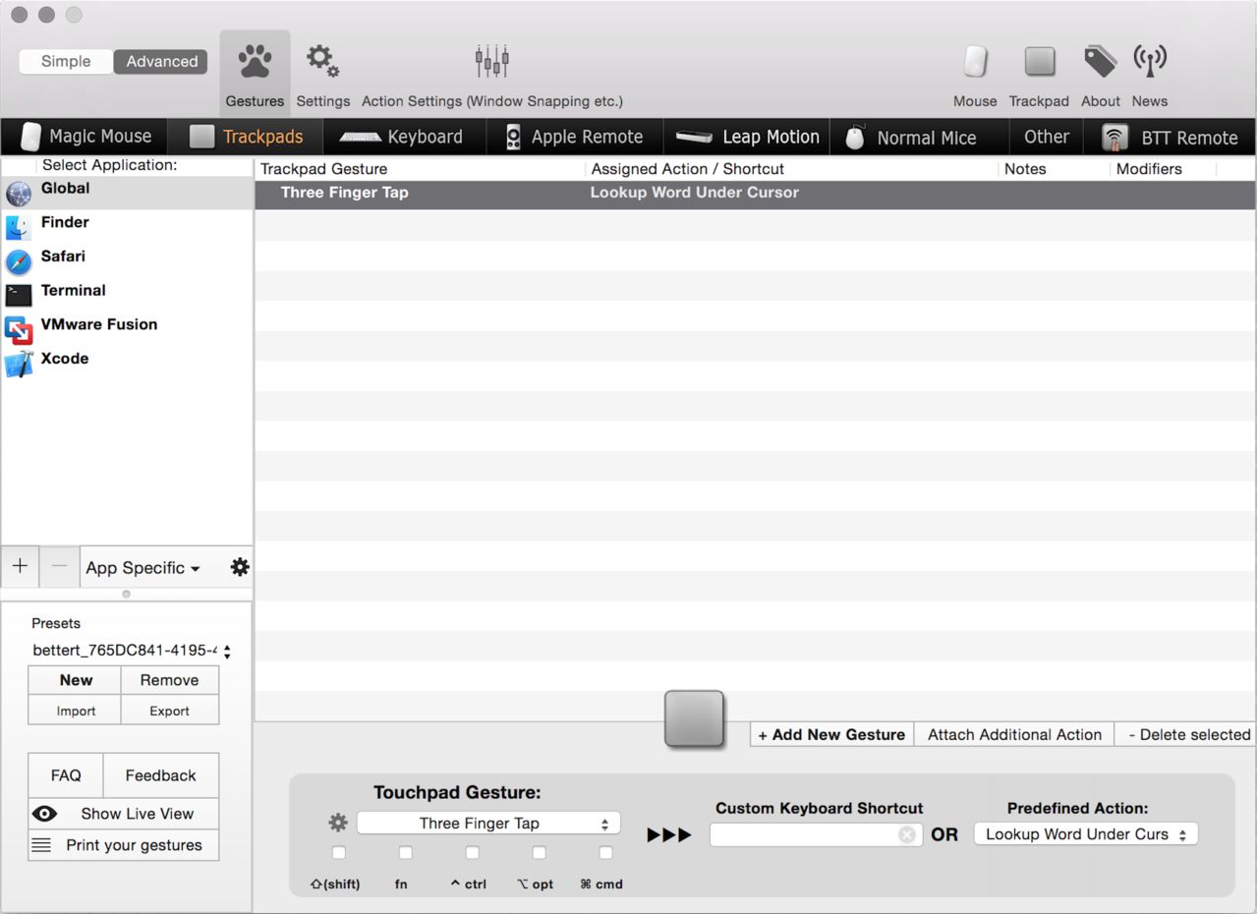Image resolution: width=1257 pixels, height=914 pixels.
Task: Click Attach Additional Action
Action: pyautogui.click(x=1014, y=734)
